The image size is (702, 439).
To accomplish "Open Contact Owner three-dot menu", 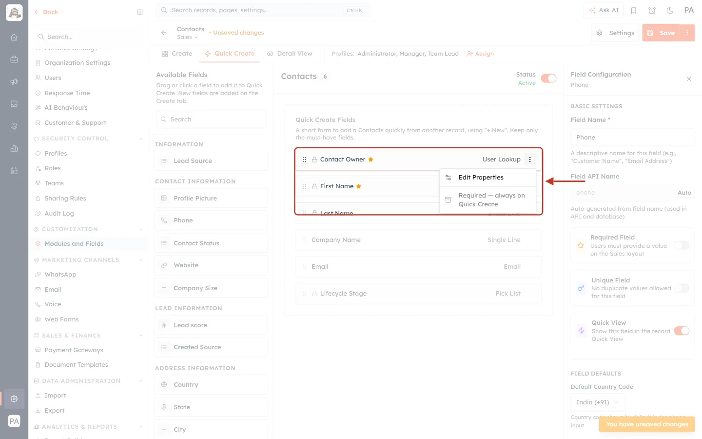I will [x=530, y=160].
